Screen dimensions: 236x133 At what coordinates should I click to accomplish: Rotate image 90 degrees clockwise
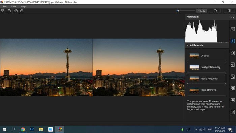click(22, 11)
